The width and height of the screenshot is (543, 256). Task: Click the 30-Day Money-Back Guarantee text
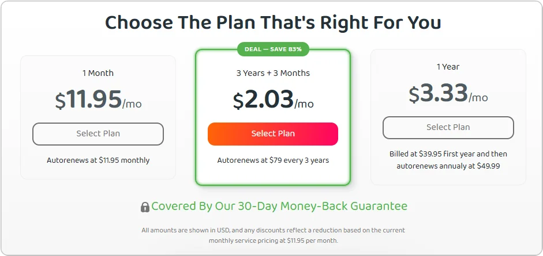(279, 206)
